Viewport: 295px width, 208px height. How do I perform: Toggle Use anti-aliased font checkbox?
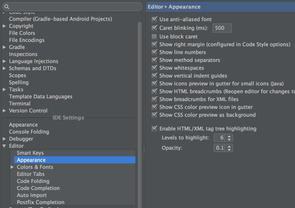154,19
